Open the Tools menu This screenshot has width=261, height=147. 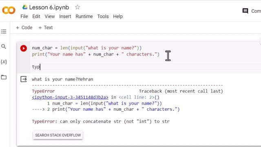(103, 16)
